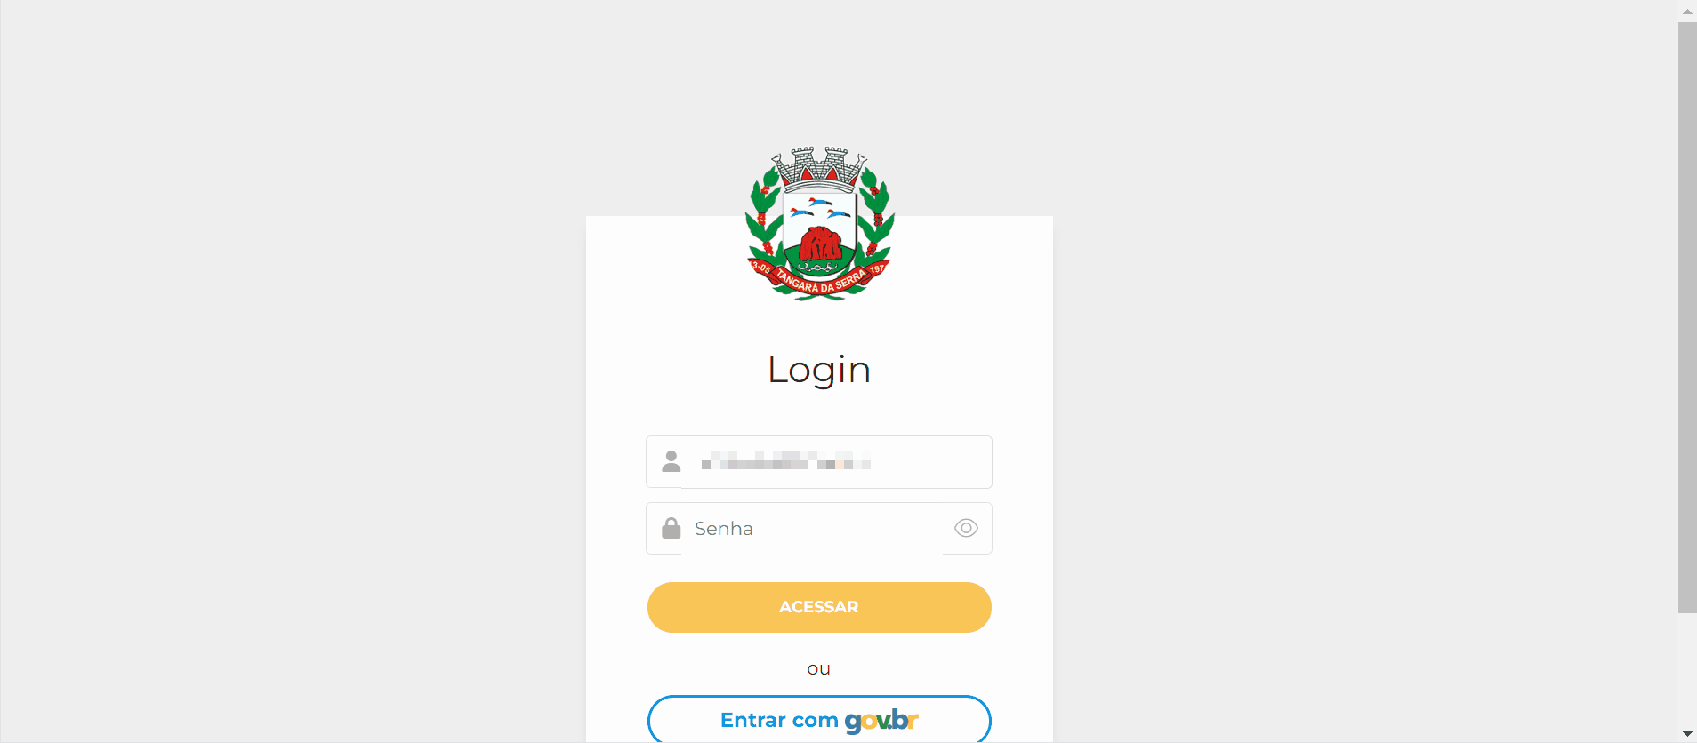This screenshot has width=1697, height=743.
Task: Focus the Senha password field
Action: (819, 529)
